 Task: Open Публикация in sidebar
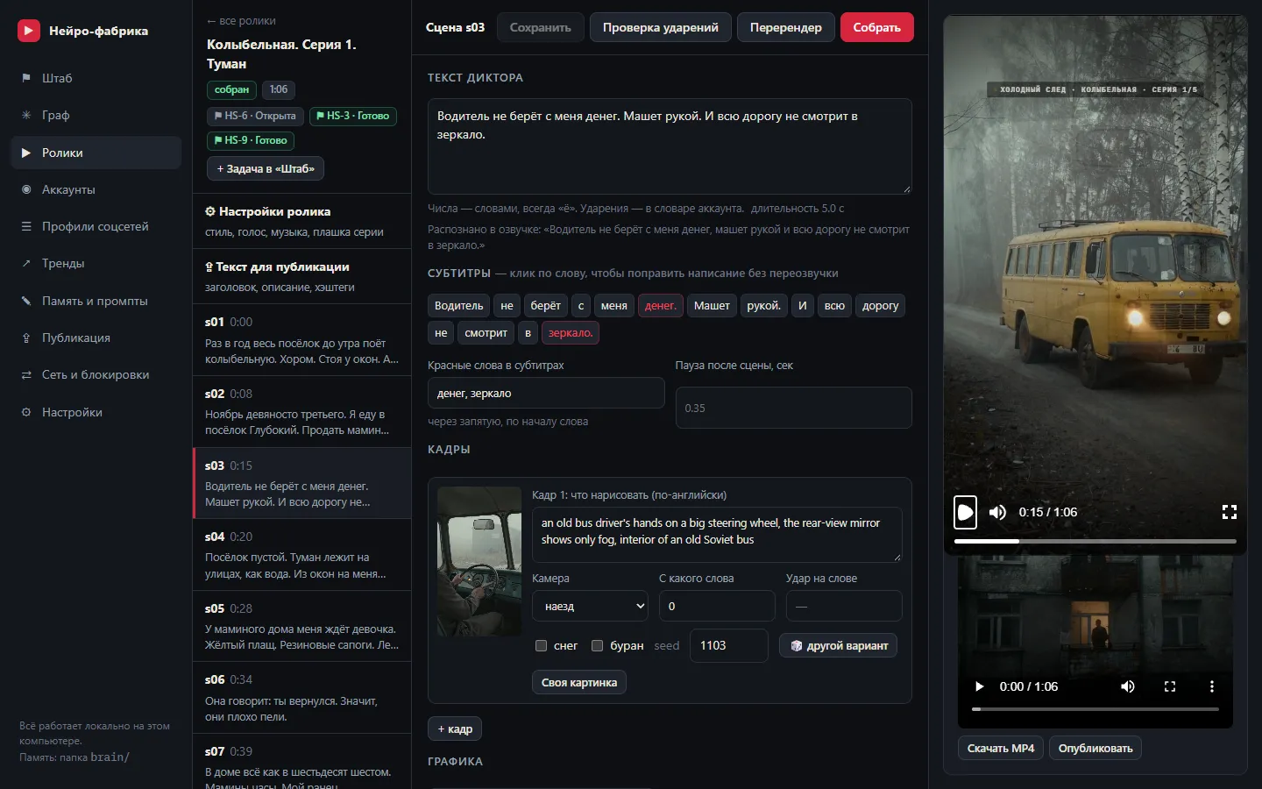click(96, 338)
